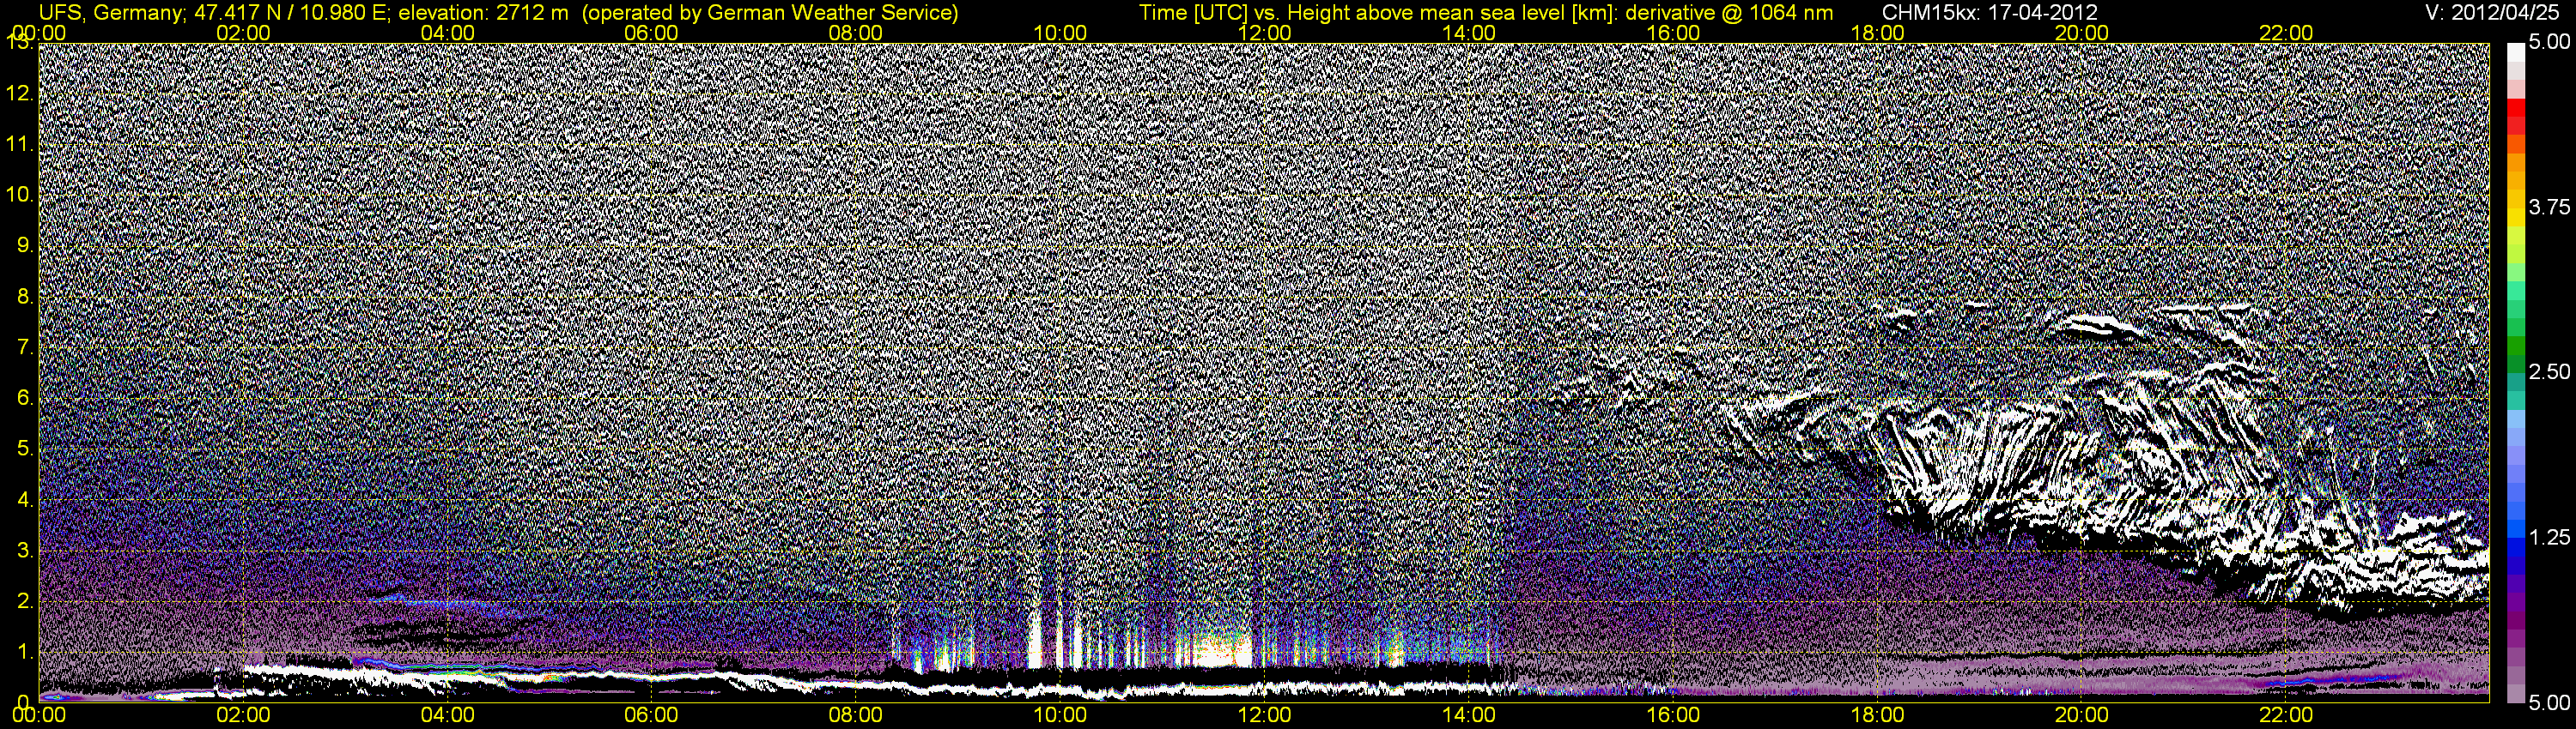The width and height of the screenshot is (2576, 729).
Task: Click the '8.' km height axis label
Action: coord(25,297)
